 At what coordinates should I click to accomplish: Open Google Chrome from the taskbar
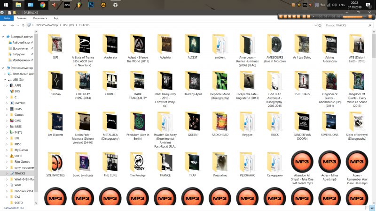43,5
